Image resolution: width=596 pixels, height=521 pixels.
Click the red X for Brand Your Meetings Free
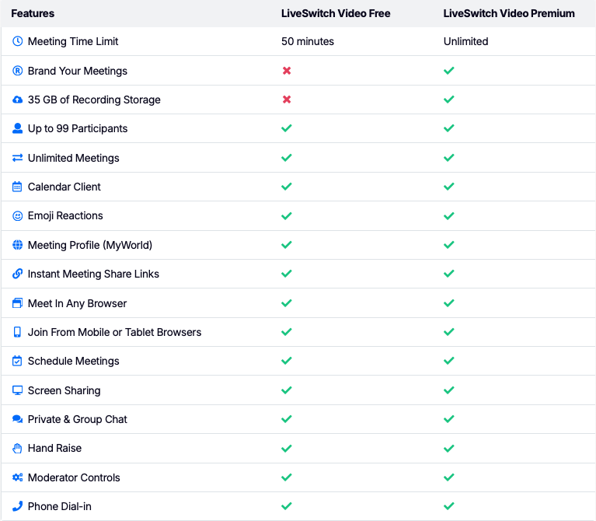pyautogui.click(x=287, y=71)
